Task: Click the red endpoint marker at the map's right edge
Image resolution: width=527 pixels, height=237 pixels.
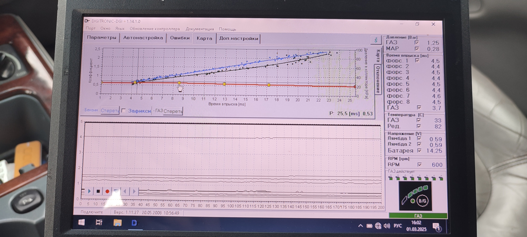Action: 355,87
